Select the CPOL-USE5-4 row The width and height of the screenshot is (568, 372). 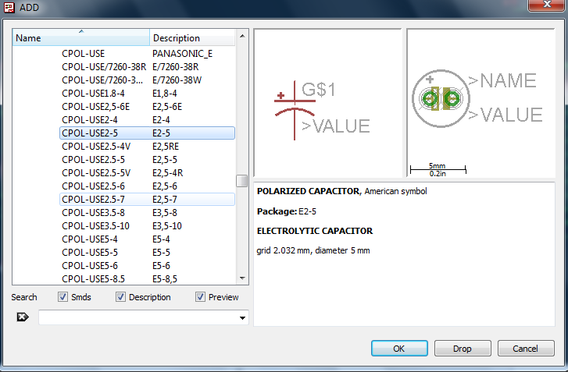[147, 239]
